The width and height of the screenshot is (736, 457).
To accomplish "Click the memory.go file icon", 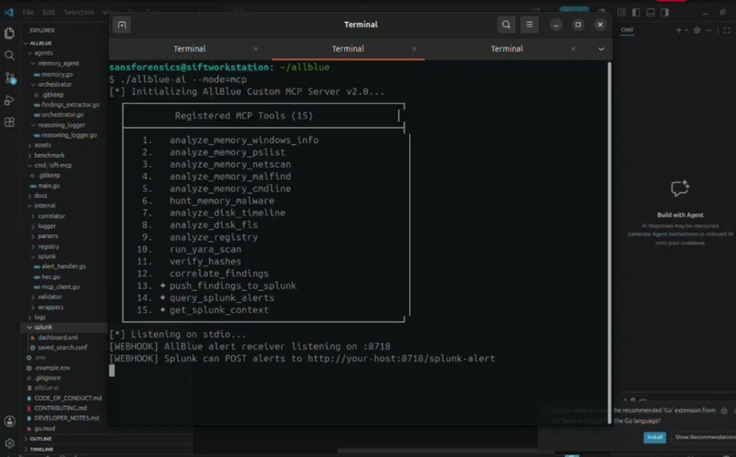I will 37,75.
